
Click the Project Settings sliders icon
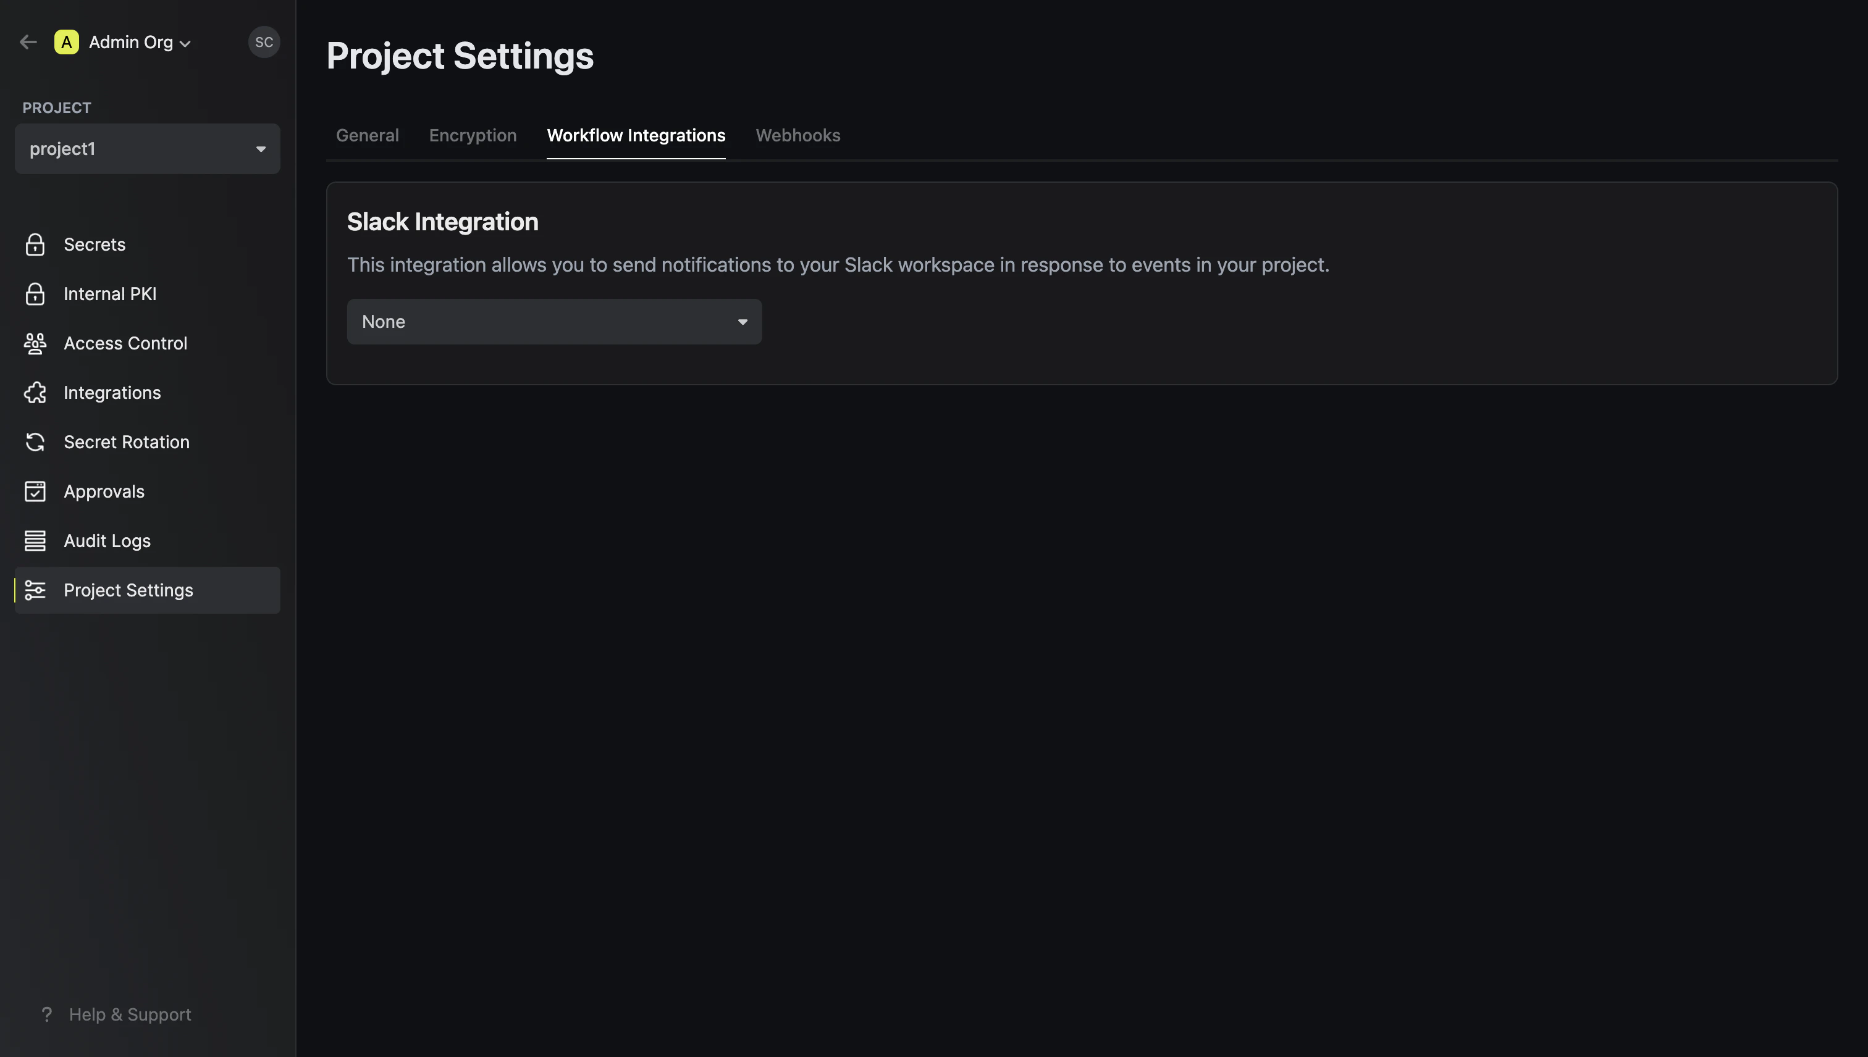tap(35, 590)
